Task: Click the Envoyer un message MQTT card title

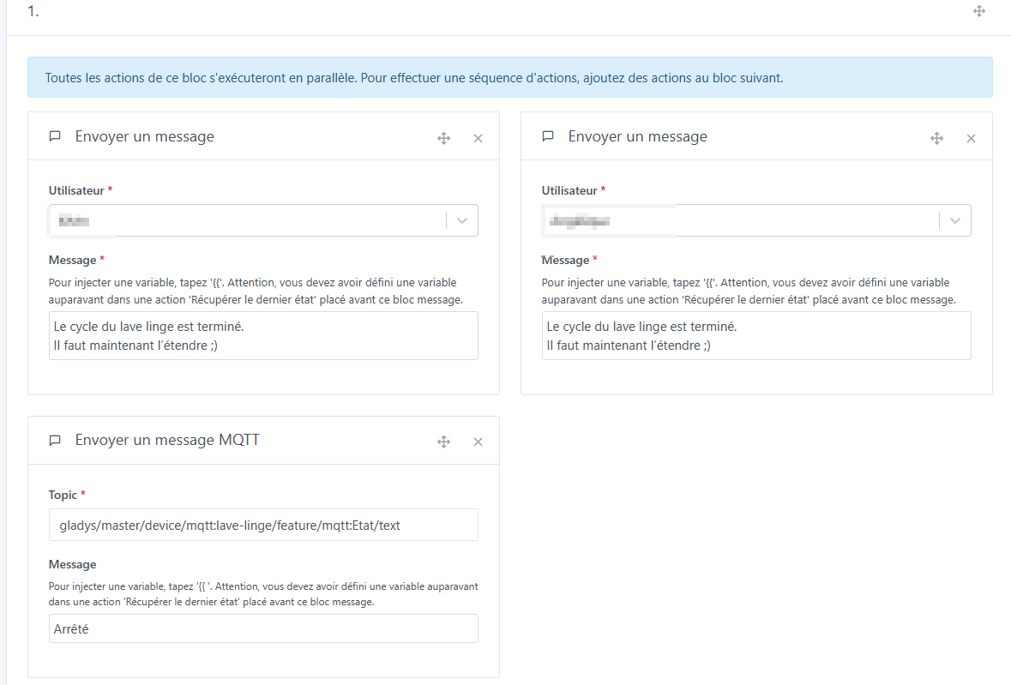Action: pos(167,441)
